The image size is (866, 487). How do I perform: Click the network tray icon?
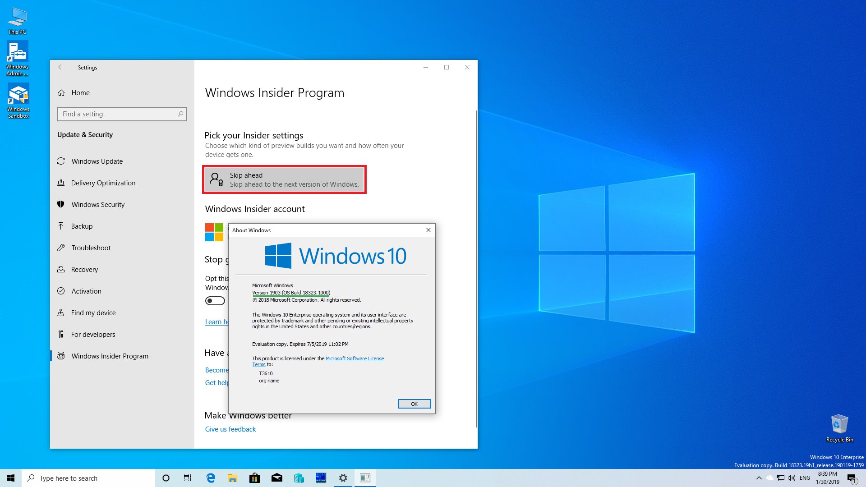pyautogui.click(x=781, y=478)
